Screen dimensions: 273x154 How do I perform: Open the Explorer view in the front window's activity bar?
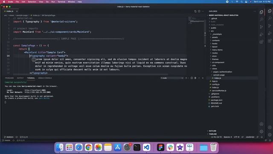261,12
